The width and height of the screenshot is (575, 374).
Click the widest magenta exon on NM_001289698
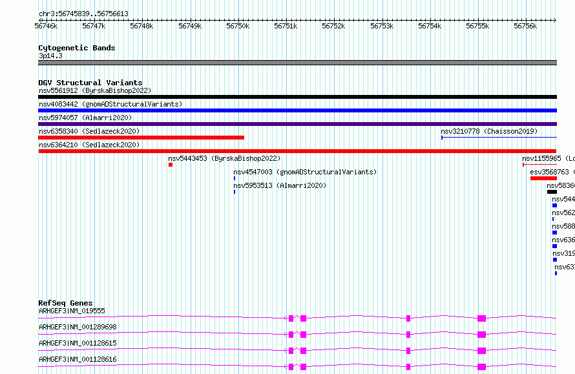481,335
